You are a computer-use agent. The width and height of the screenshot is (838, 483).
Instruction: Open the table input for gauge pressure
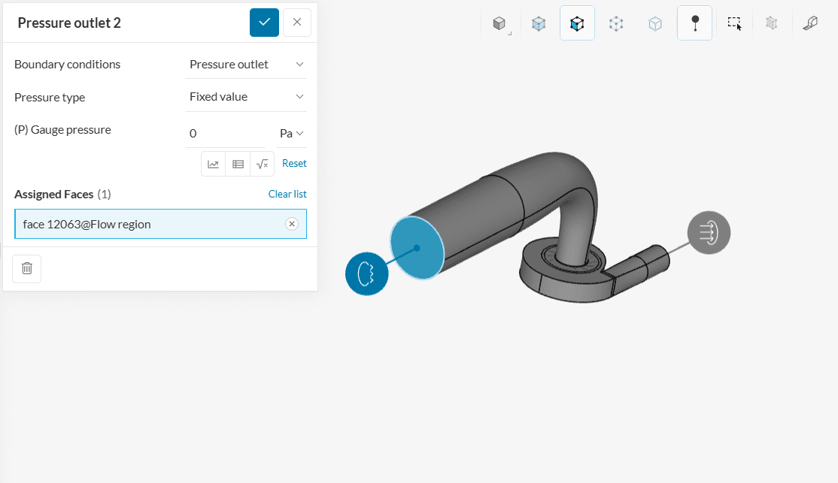238,164
